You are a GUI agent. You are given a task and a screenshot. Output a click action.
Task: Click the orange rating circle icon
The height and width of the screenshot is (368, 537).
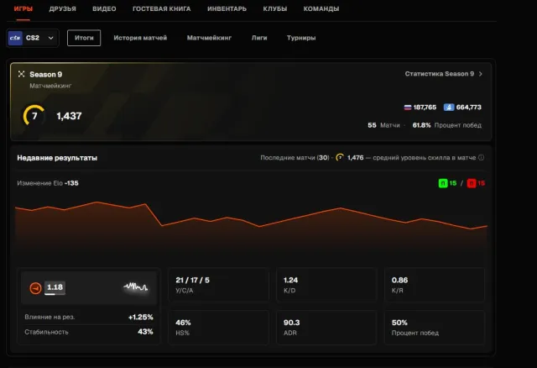35,288
